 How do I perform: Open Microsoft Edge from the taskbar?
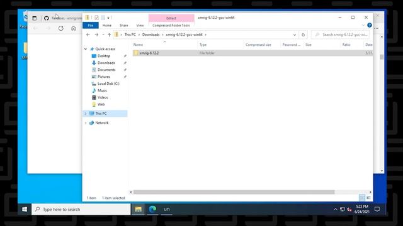152,209
